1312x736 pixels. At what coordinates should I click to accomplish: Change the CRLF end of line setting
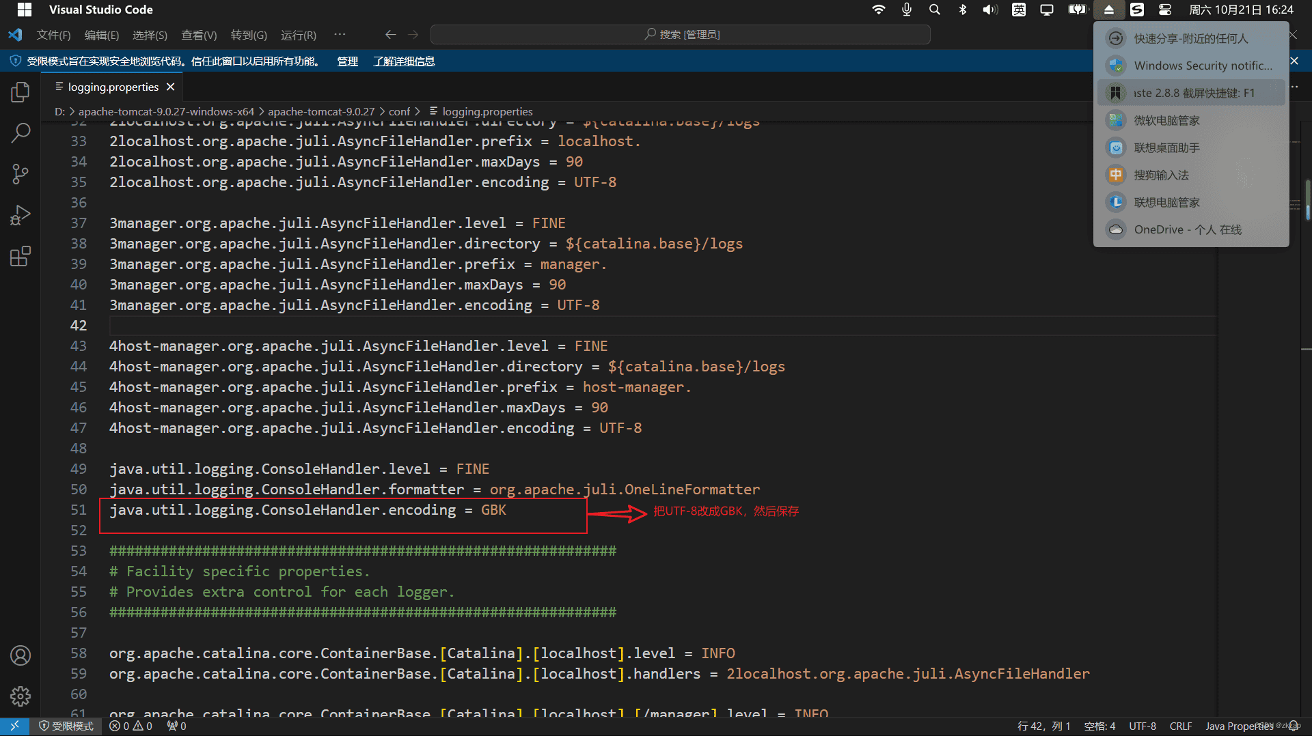click(1180, 726)
